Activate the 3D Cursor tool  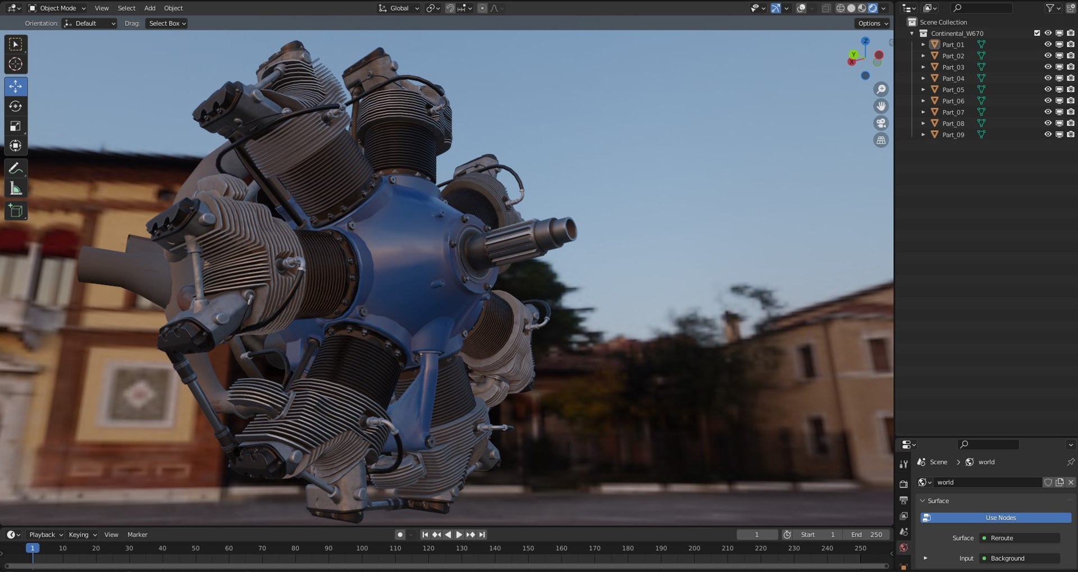[x=16, y=65]
